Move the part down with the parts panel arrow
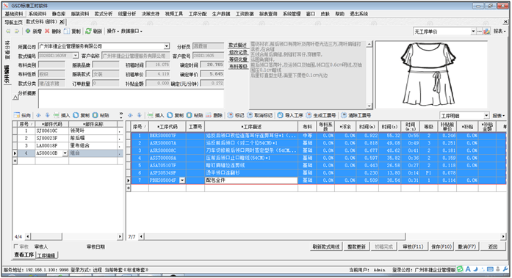The height and width of the screenshot is (278, 512). pos(48,115)
